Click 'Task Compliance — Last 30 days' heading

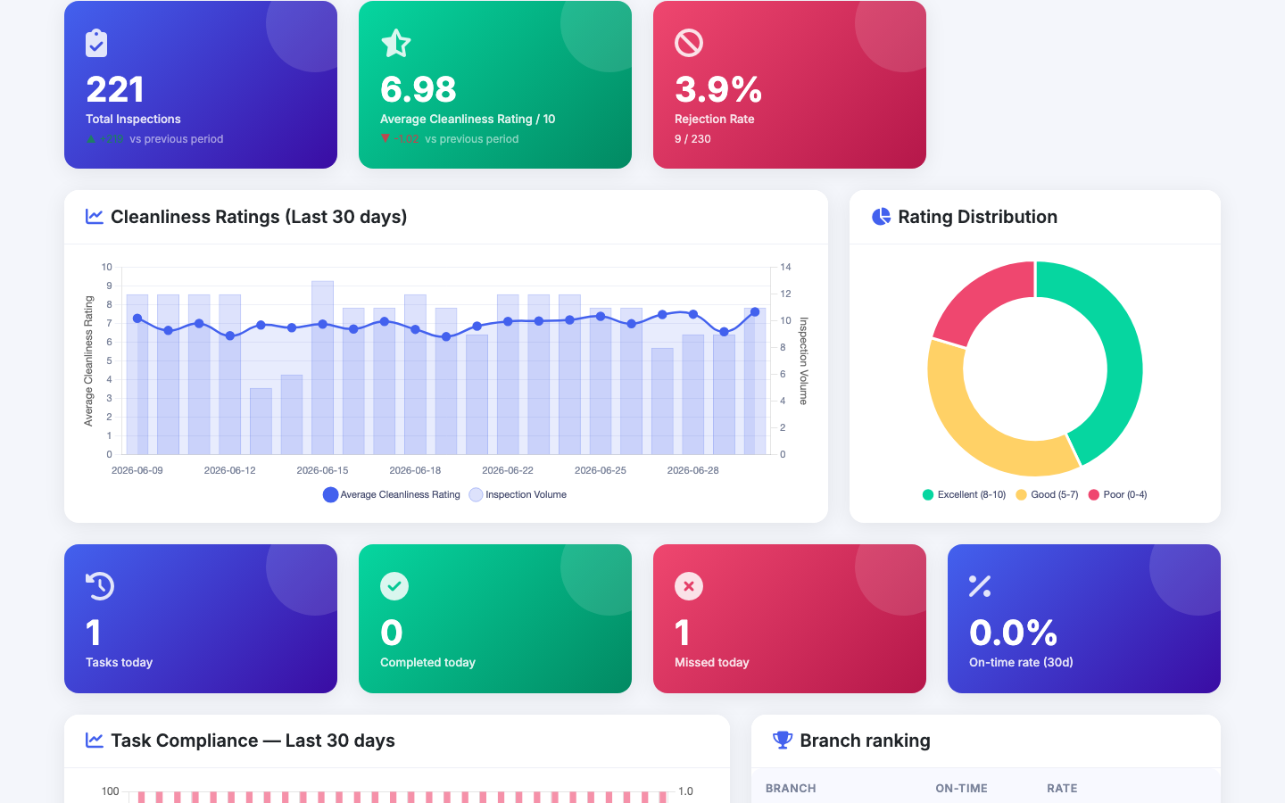pyautogui.click(x=253, y=741)
